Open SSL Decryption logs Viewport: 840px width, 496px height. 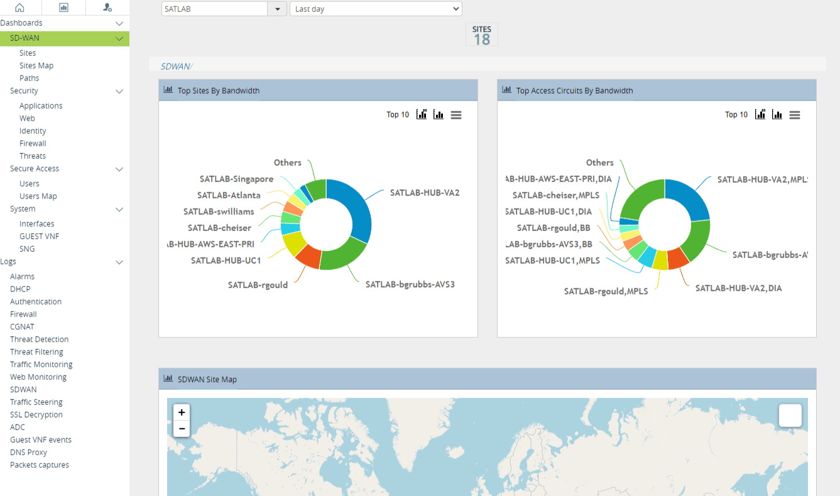[x=36, y=414]
